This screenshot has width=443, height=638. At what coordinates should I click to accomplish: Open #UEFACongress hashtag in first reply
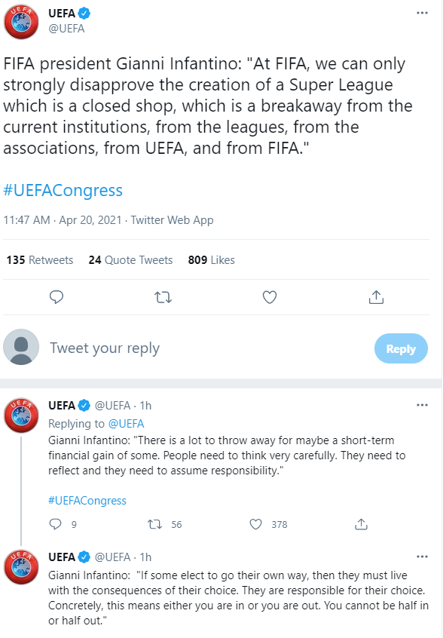[87, 501]
